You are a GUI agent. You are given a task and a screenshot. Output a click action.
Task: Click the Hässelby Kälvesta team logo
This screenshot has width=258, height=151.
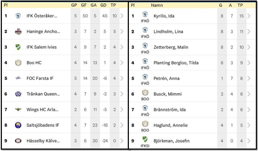[x=18, y=141]
